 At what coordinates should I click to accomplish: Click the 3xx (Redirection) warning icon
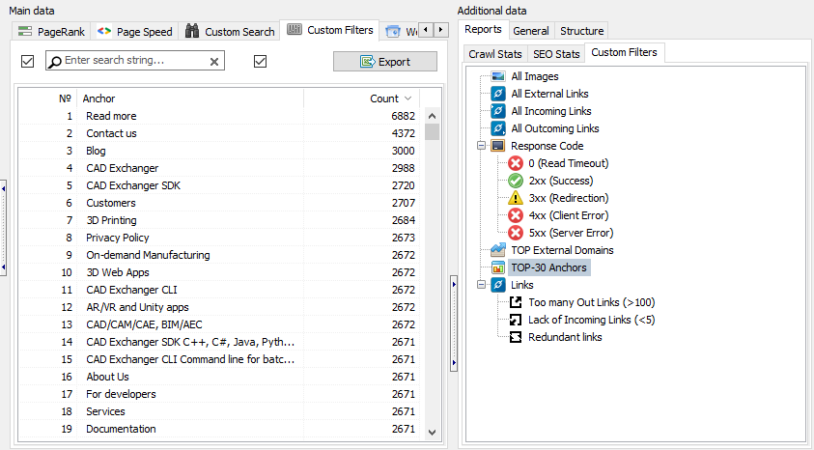coord(516,198)
